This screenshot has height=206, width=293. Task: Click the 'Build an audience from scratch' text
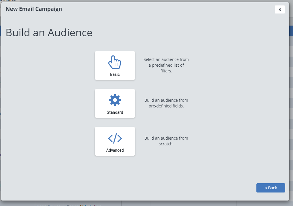[x=166, y=141]
